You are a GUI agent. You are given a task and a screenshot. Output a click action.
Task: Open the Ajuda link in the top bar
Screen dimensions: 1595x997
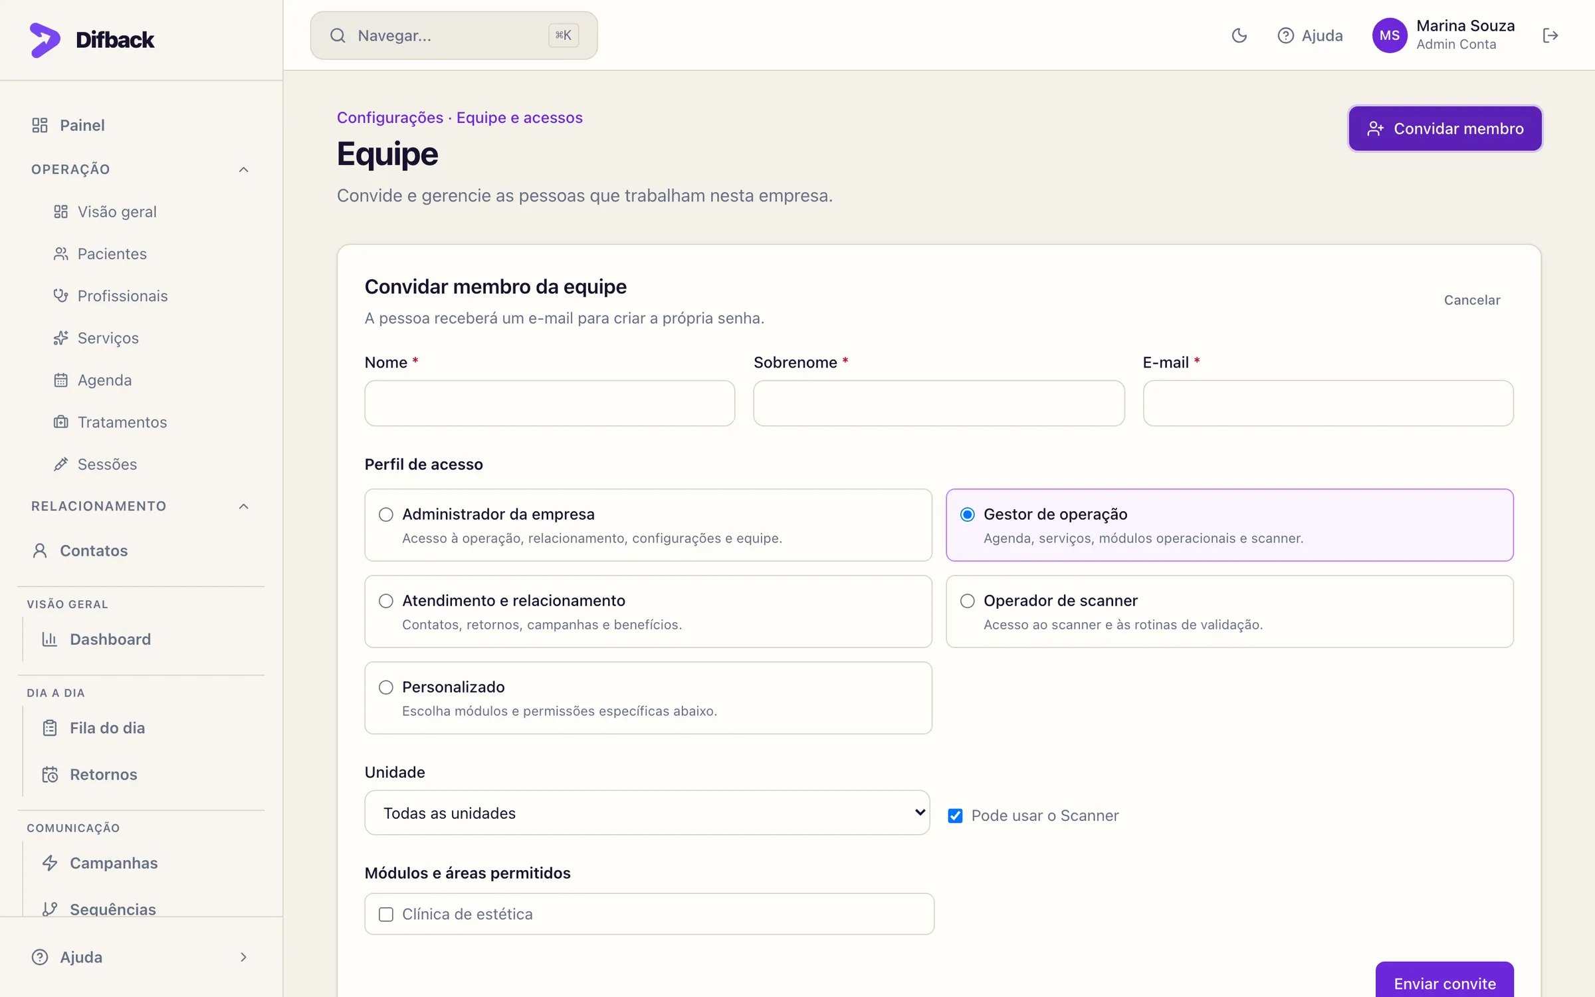1309,36
